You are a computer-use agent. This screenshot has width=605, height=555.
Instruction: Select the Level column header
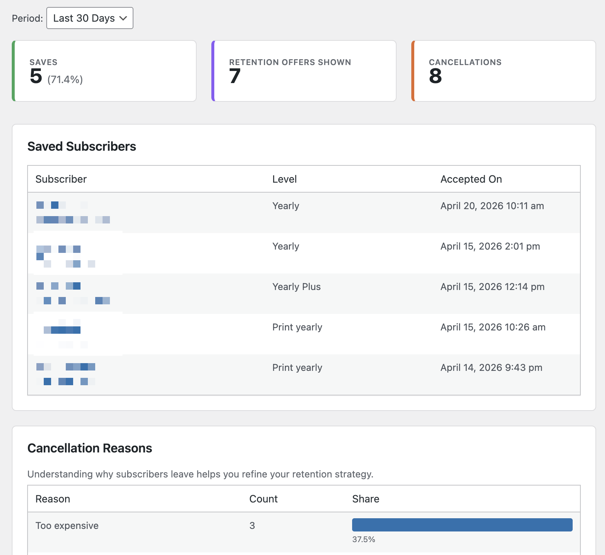[x=284, y=179]
